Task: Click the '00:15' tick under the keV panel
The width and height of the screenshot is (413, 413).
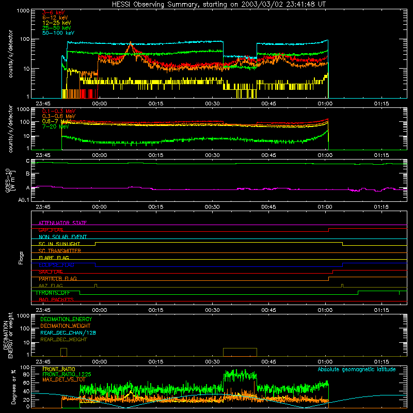Action: click(x=156, y=104)
